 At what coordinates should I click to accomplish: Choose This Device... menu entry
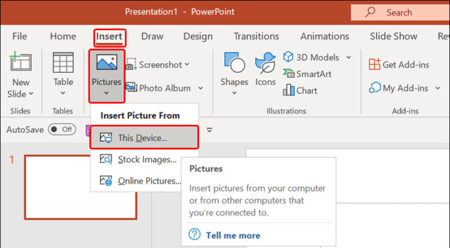pyautogui.click(x=144, y=138)
